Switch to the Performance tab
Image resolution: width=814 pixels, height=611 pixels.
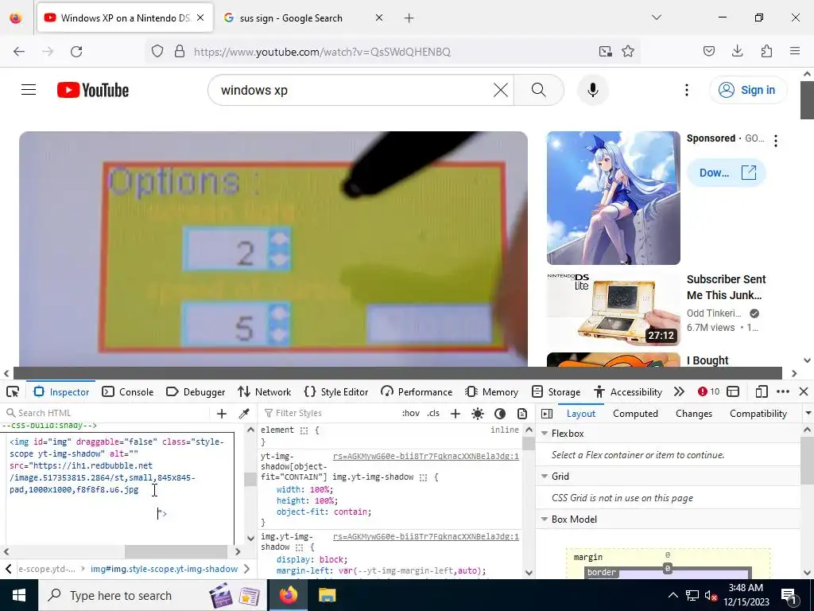(x=417, y=391)
